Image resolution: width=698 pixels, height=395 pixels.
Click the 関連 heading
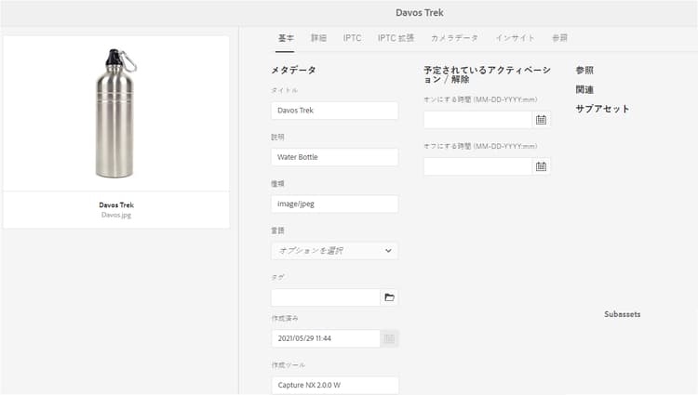[x=584, y=90]
